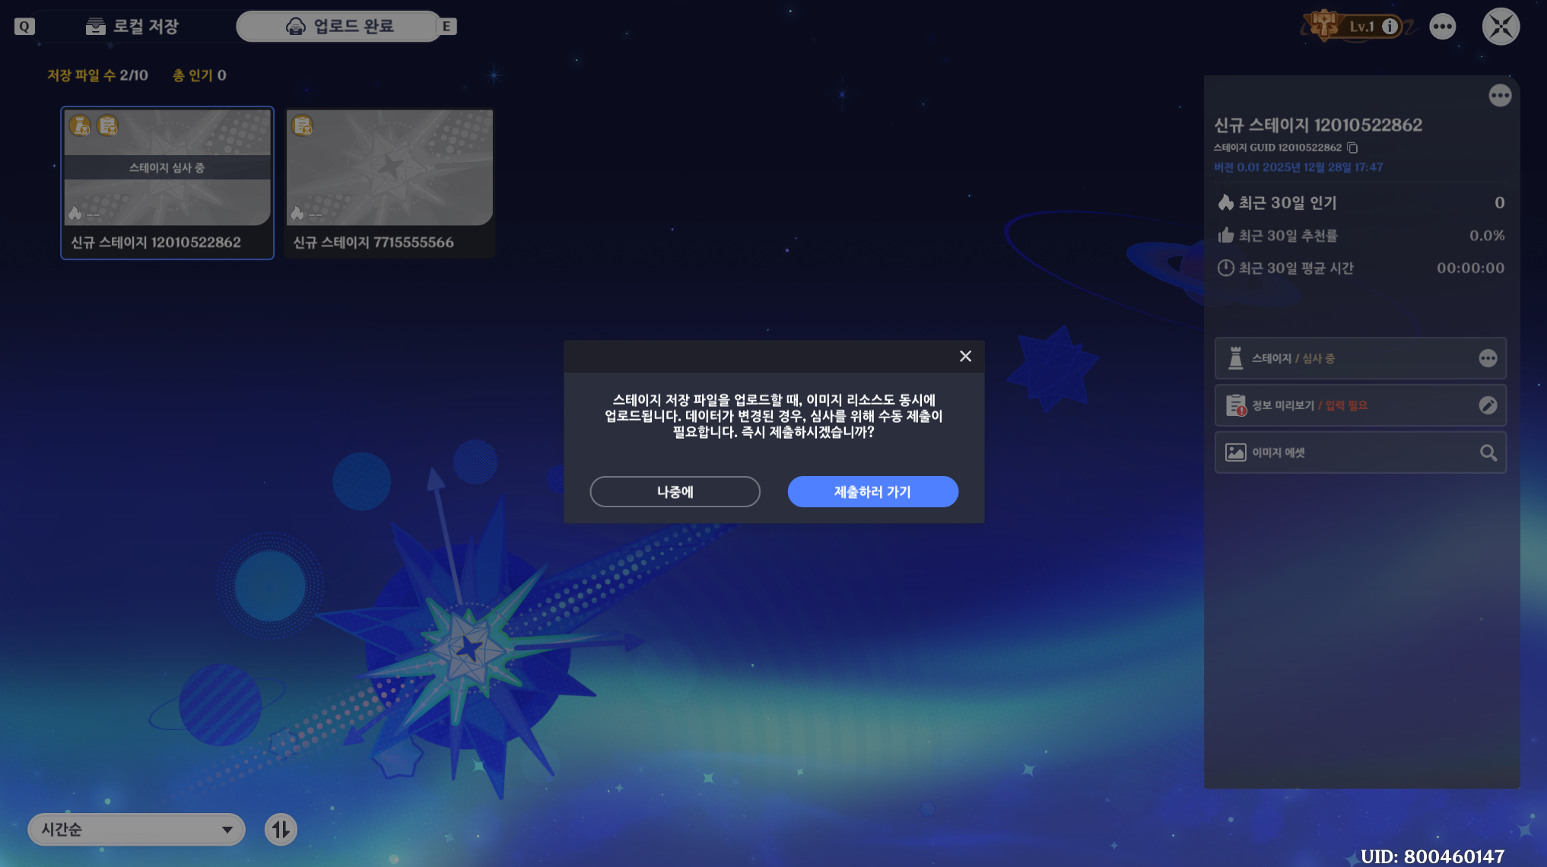Click the copy GUID icon
The width and height of the screenshot is (1547, 867).
1352,148
